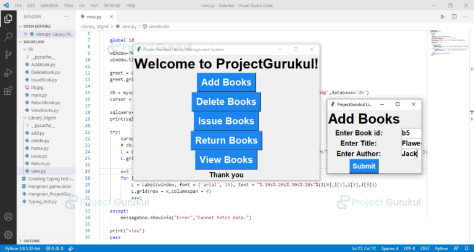Click the split editor icon
Image resolution: width=474 pixels, height=252 pixels.
[x=454, y=17]
